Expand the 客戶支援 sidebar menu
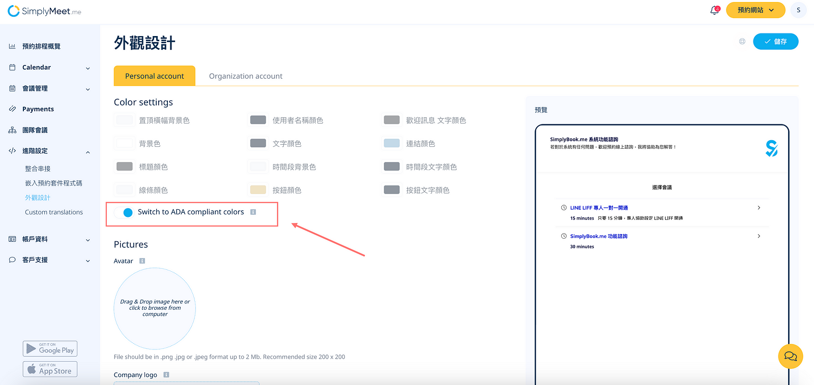This screenshot has width=814, height=385. click(88, 261)
